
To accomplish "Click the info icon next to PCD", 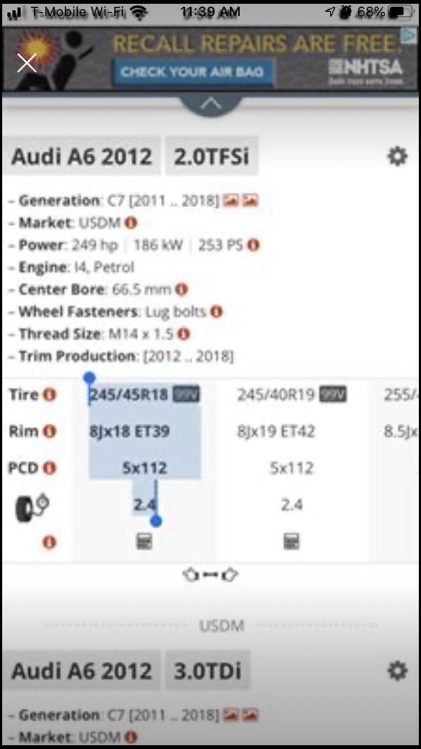I will (x=49, y=468).
